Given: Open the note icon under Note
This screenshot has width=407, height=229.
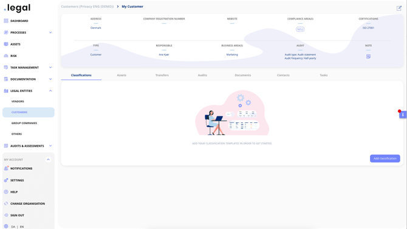Looking at the screenshot, I should [368, 56].
